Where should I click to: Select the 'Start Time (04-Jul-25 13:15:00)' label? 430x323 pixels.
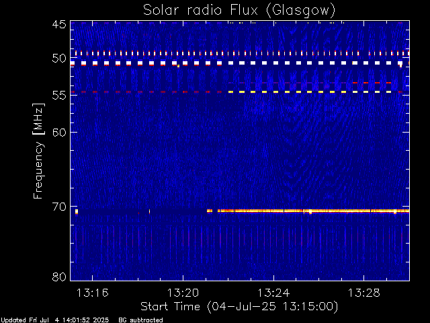239,307
